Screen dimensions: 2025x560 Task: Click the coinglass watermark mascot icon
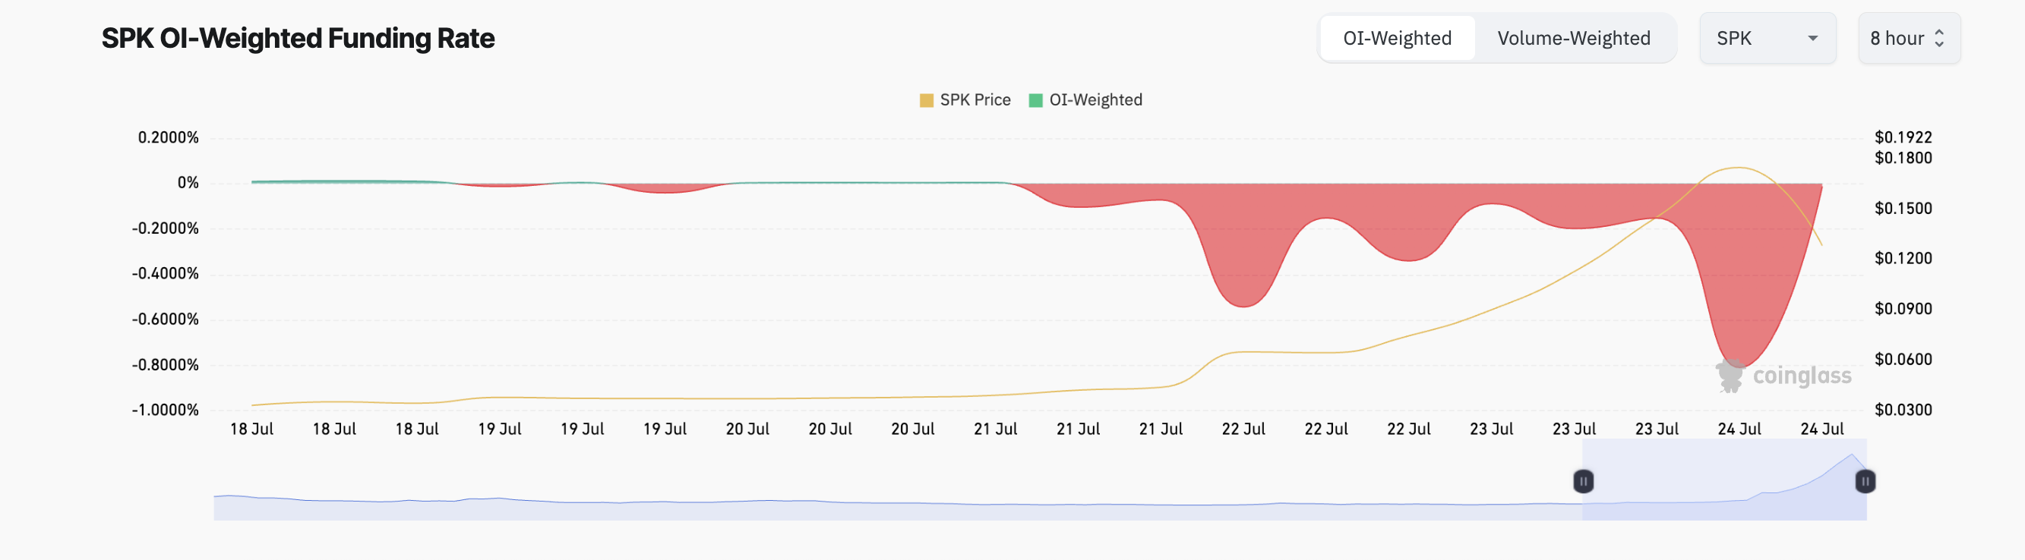pyautogui.click(x=1730, y=376)
